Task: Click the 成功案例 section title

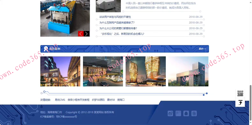Action: click(55, 49)
